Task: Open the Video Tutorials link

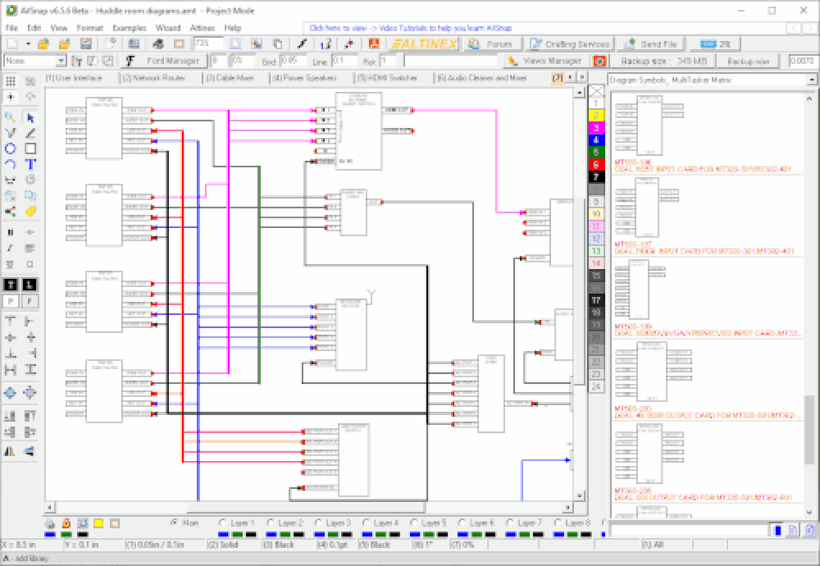Action: click(411, 28)
